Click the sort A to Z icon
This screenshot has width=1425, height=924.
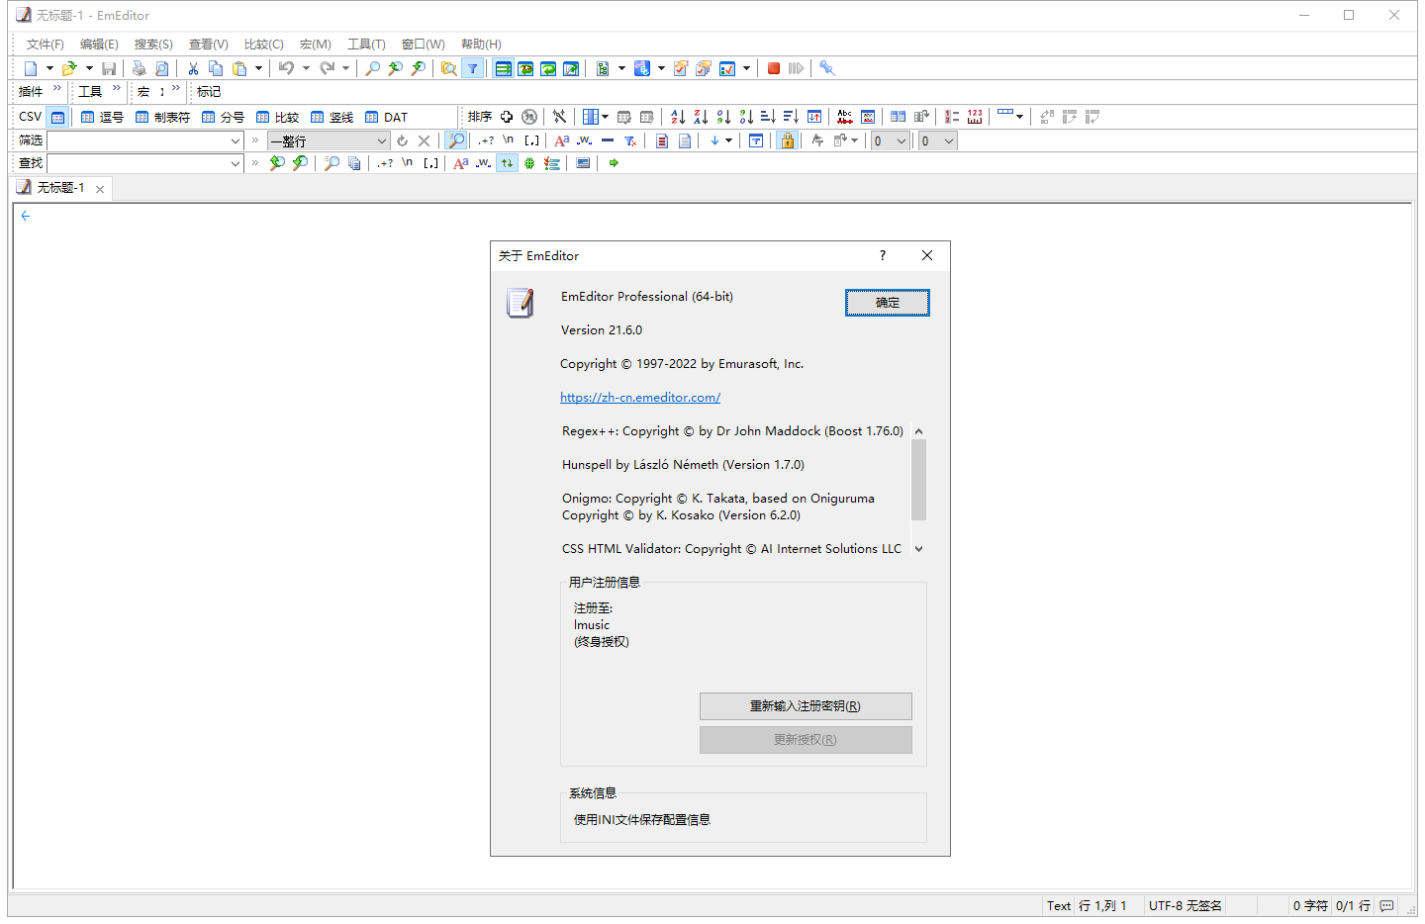[678, 117]
